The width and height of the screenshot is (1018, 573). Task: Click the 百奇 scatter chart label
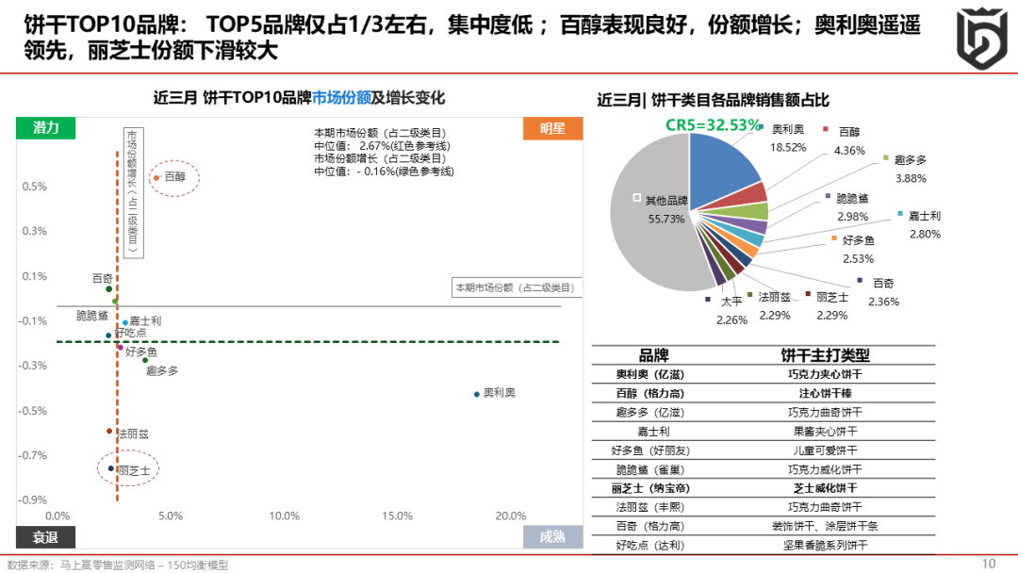103,278
